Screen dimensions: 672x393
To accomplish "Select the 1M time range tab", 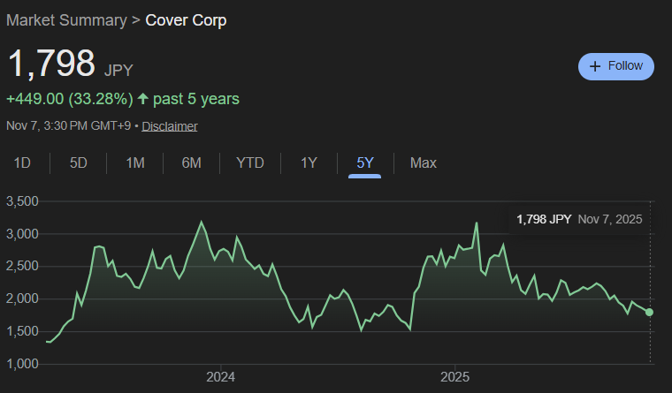I will (x=135, y=163).
